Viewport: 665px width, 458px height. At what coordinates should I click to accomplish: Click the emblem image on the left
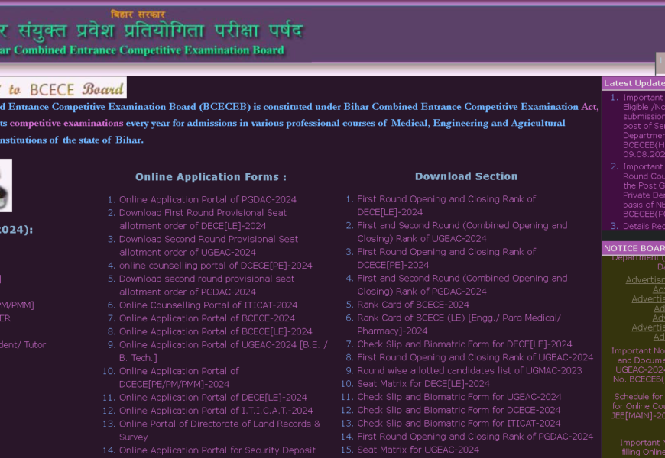[5, 185]
